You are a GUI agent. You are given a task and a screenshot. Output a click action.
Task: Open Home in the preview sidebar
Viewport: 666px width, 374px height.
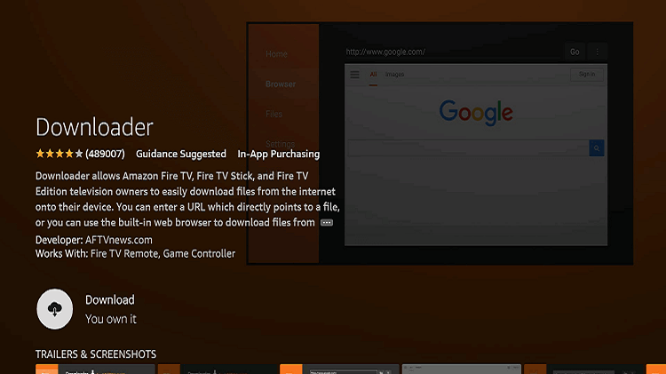(x=276, y=54)
